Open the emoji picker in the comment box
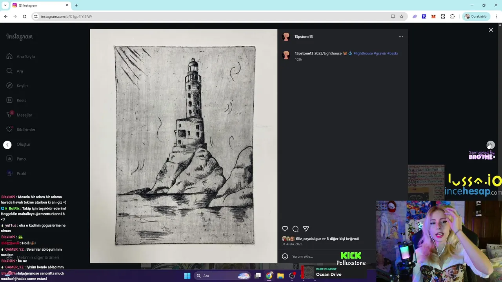The height and width of the screenshot is (282, 502). pyautogui.click(x=285, y=257)
